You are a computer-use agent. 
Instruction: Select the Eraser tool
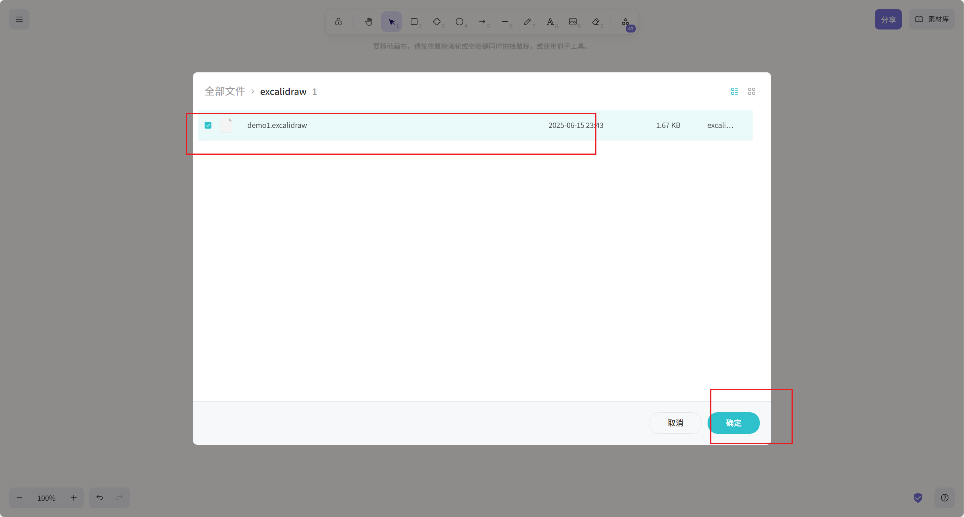point(596,22)
